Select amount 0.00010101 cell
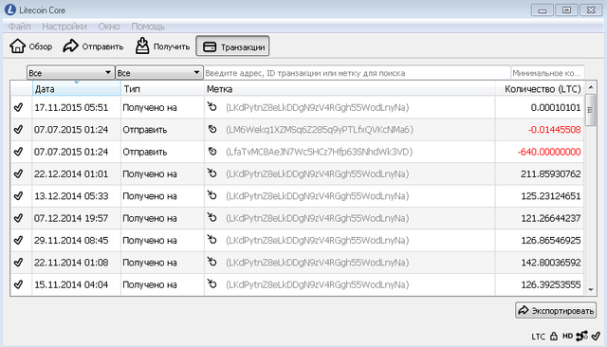 point(540,107)
